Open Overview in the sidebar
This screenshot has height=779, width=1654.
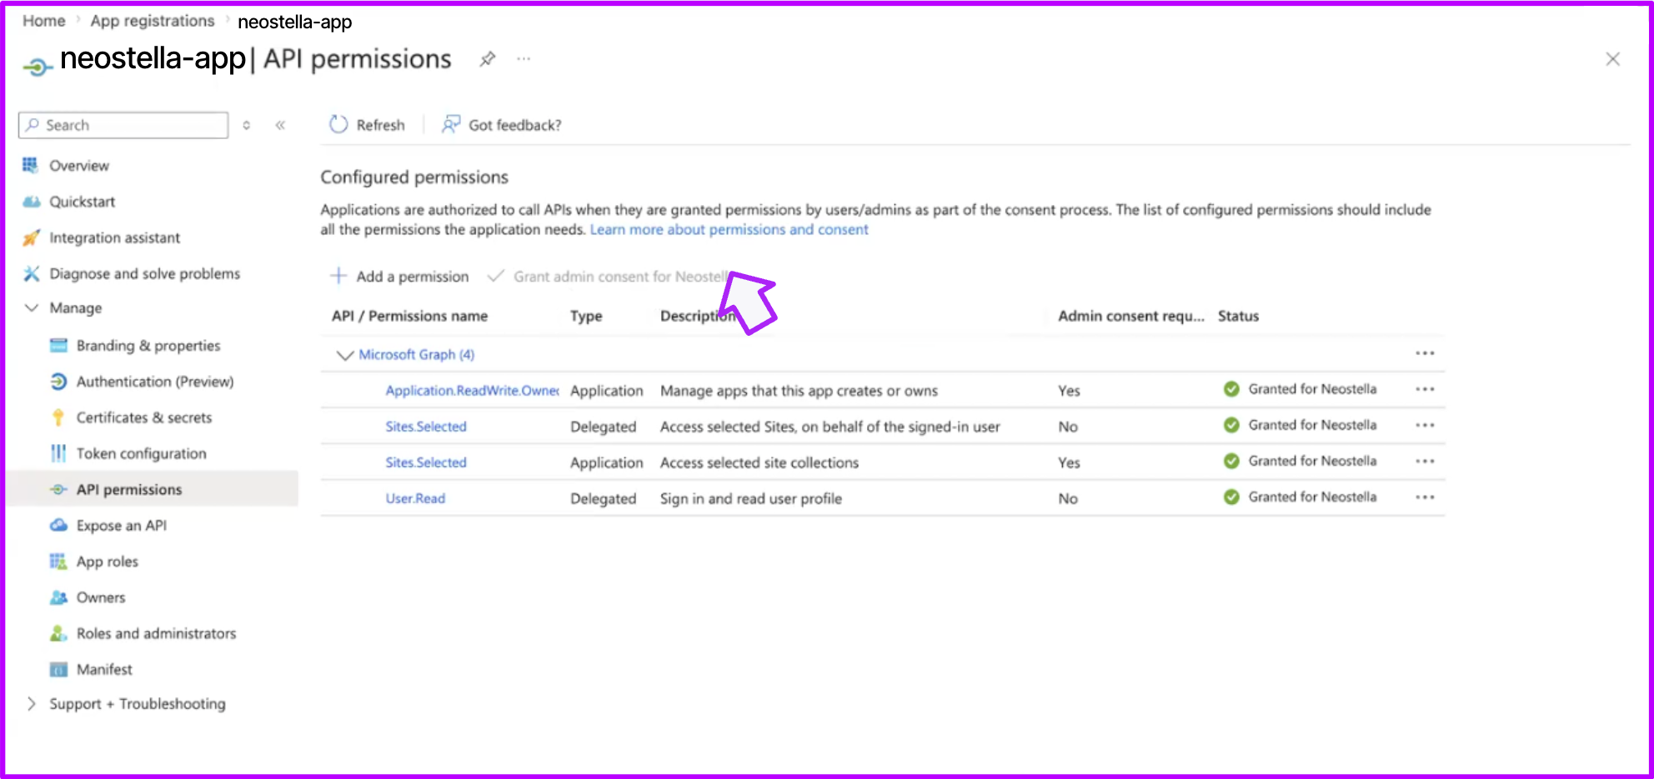pos(79,166)
